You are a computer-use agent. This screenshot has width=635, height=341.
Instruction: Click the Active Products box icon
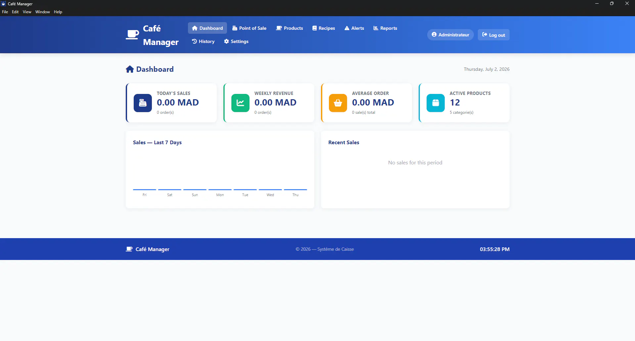(x=435, y=103)
